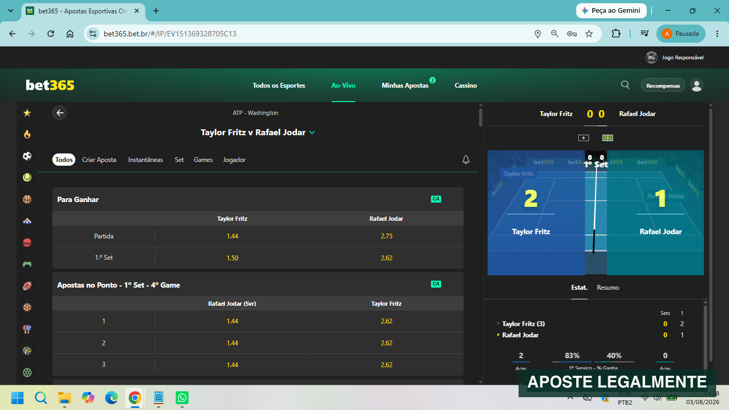Open the search magnifier in bet365 header

[625, 85]
